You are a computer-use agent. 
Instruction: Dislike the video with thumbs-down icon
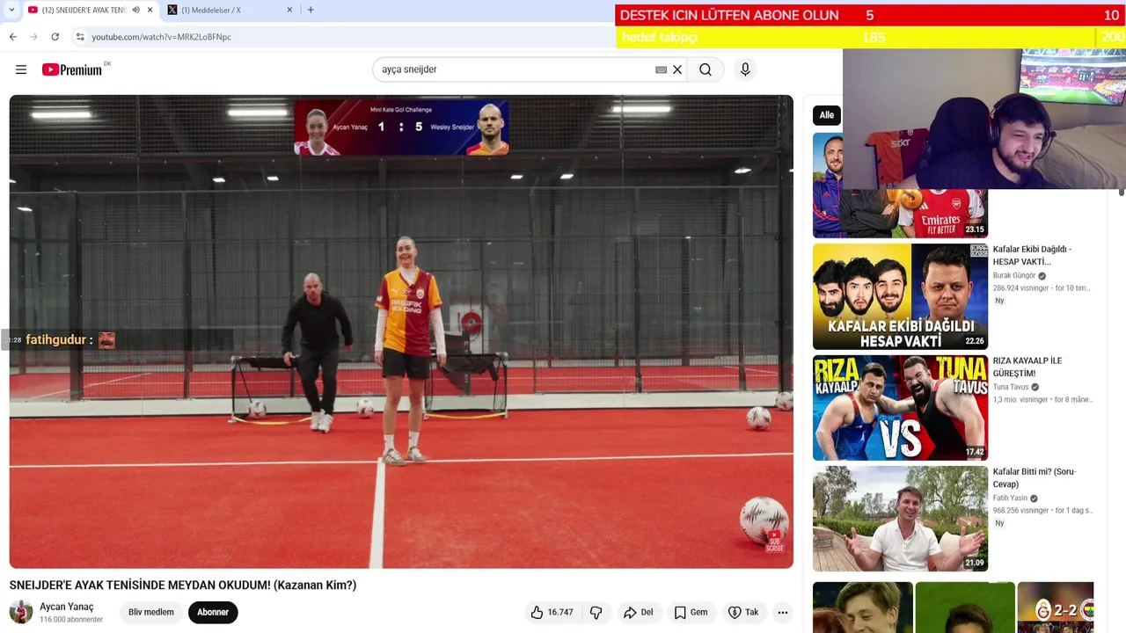coord(596,612)
